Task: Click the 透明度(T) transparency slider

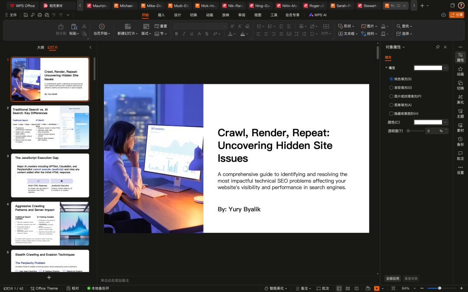Action: (415, 131)
